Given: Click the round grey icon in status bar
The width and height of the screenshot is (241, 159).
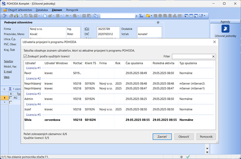Looking at the screenshot, I should [x=182, y=157].
